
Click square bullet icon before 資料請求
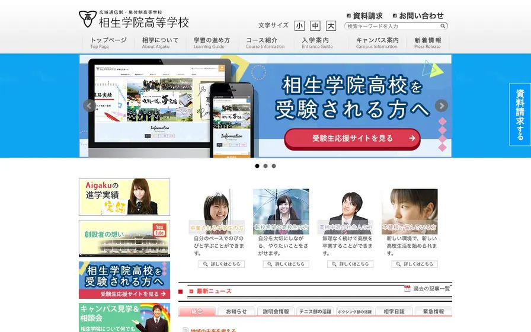(x=348, y=15)
